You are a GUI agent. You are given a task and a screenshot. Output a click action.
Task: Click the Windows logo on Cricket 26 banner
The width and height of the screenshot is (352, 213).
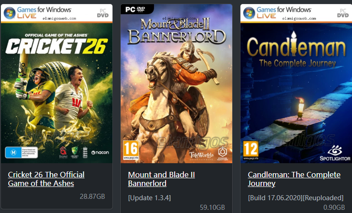tap(10, 13)
